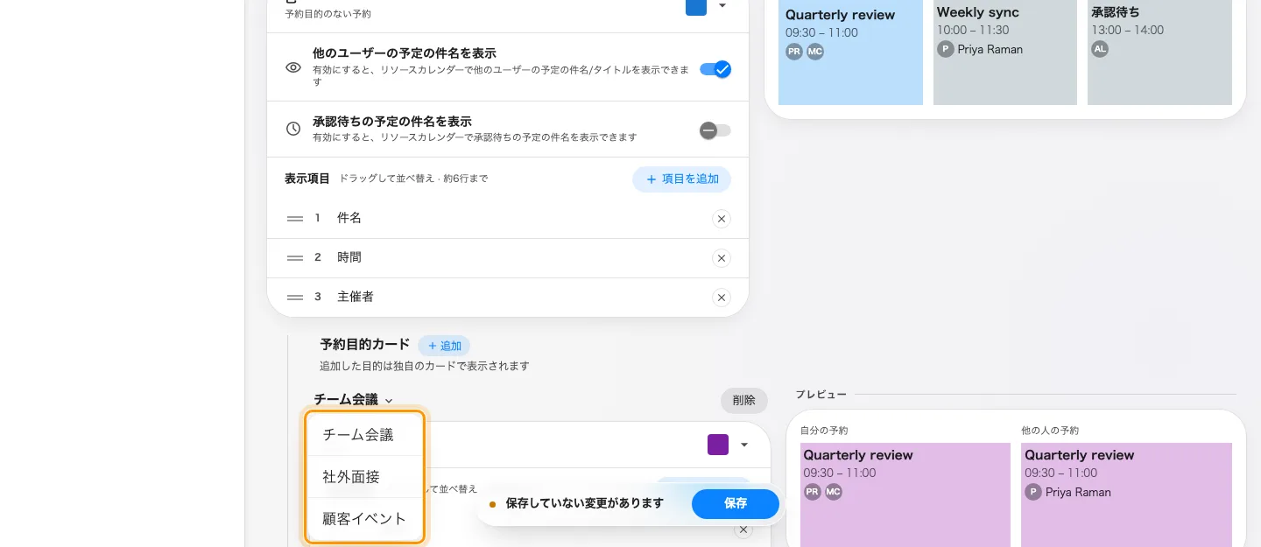Click the PR avatar on the blue Quarterly review card
1261x547 pixels.
pyautogui.click(x=794, y=52)
